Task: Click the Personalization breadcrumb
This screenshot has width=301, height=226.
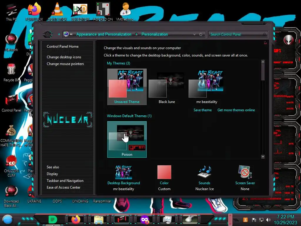Action: pyautogui.click(x=155, y=34)
